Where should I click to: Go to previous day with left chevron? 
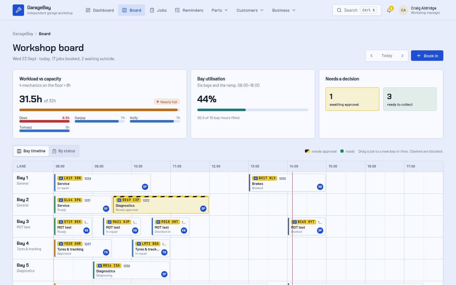[371, 56]
